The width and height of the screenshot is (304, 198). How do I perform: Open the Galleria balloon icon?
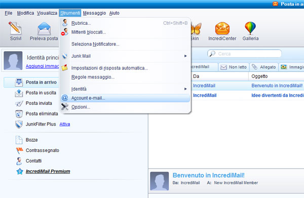(250, 28)
